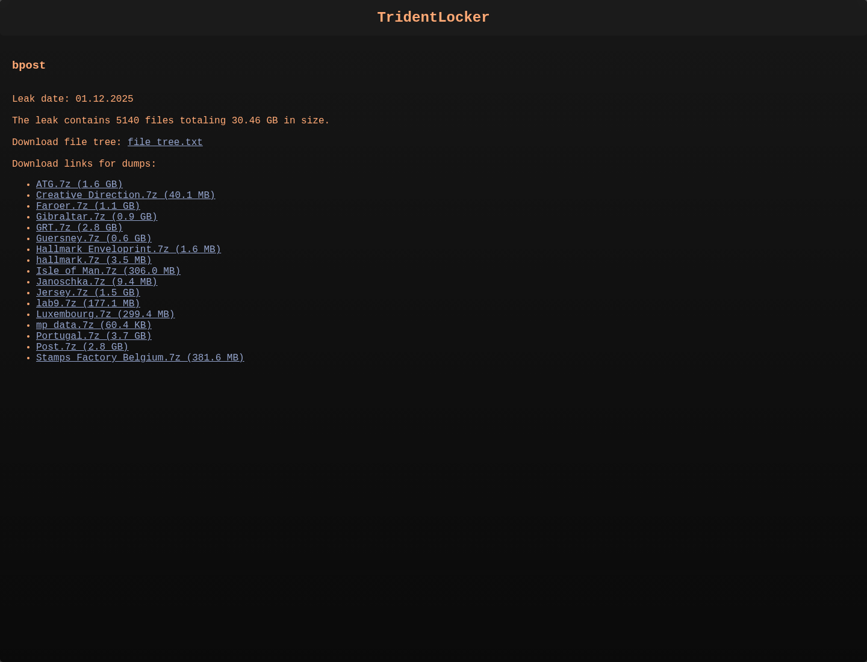Open the Portugal.7z (3.7 GB) link
Screen dimensions: 867x662
click(x=94, y=336)
